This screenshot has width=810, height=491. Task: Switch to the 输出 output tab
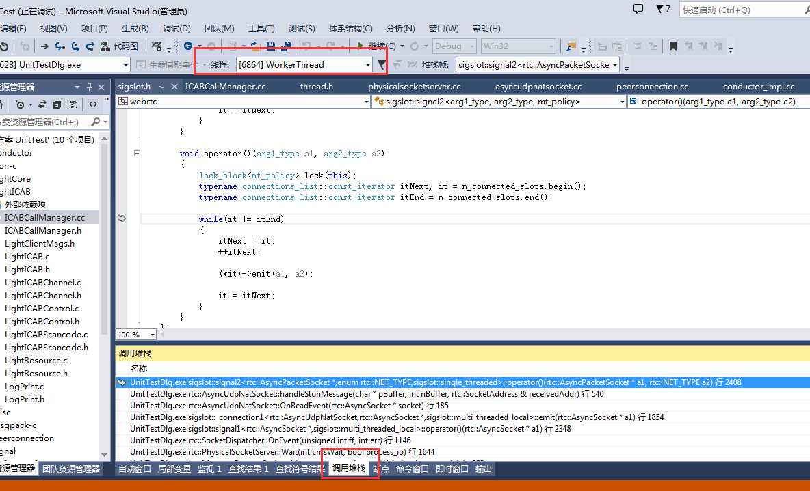tap(484, 469)
